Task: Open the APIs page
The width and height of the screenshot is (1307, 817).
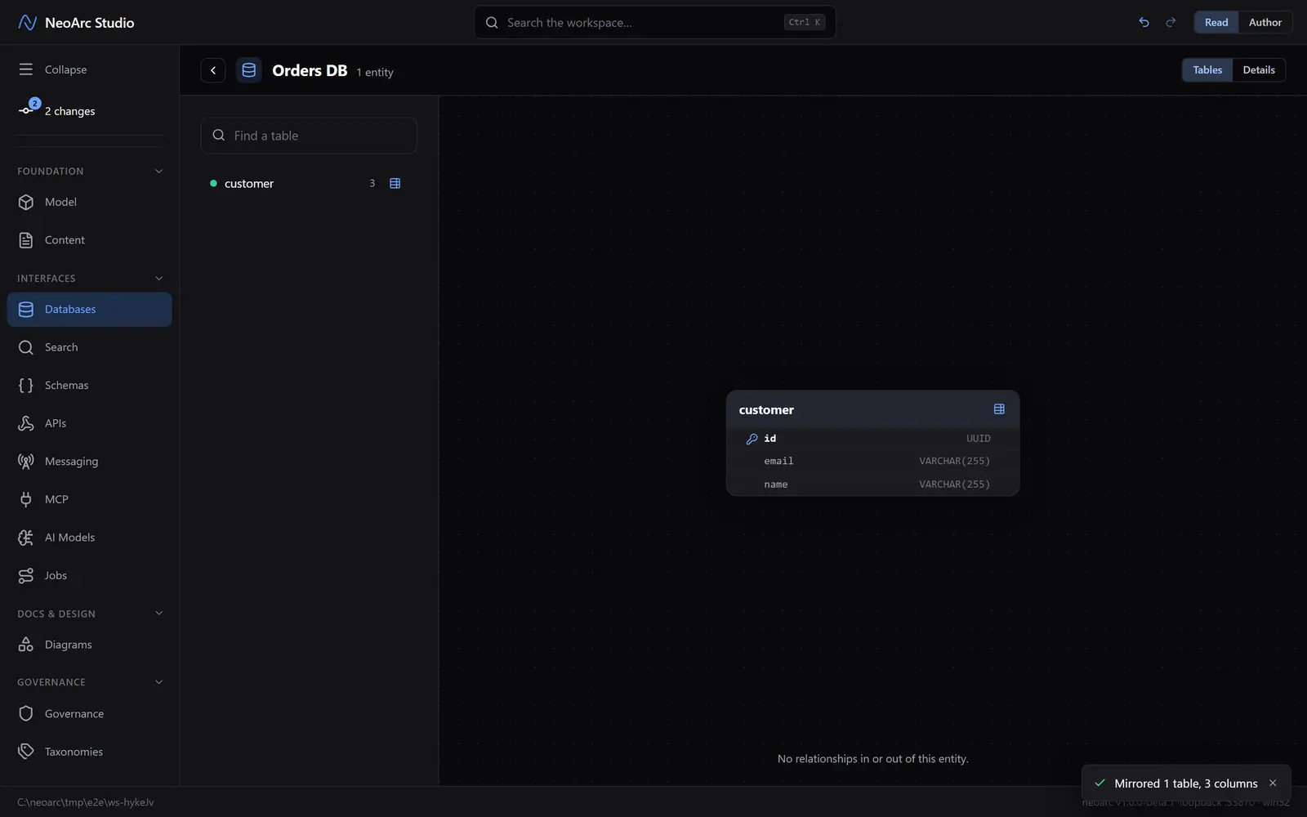Action: coord(90,423)
